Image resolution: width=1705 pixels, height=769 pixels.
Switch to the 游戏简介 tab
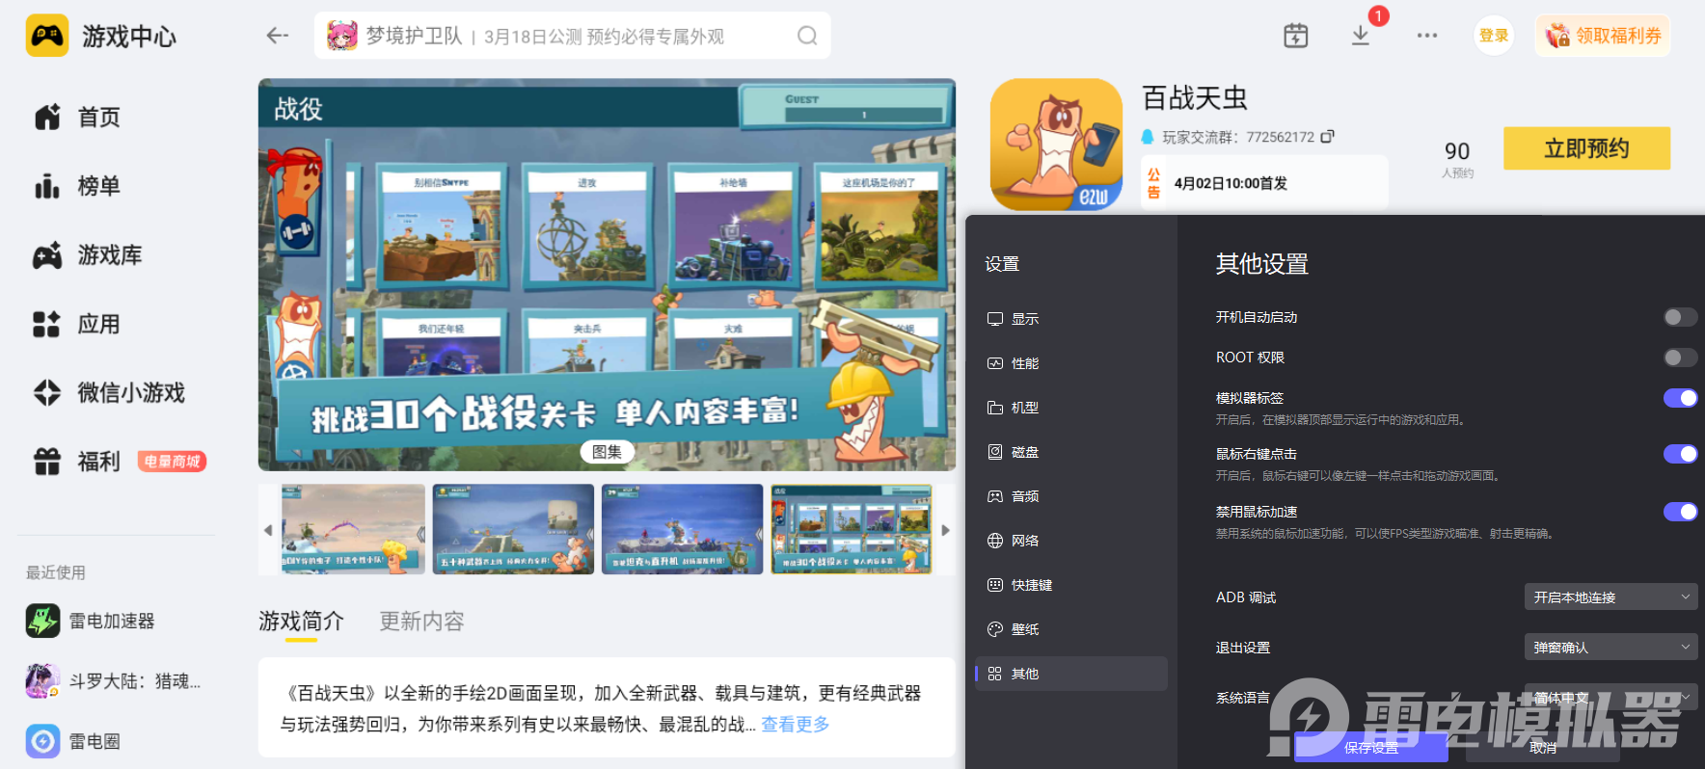(x=301, y=622)
